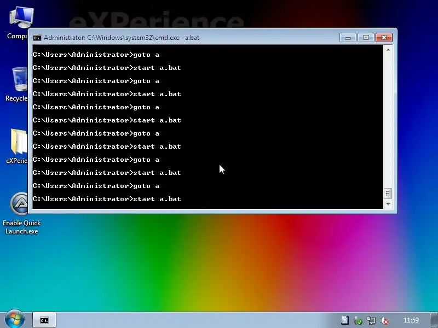This screenshot has height=328, width=438.
Task: Click the disk drive tray icon
Action: click(345, 320)
